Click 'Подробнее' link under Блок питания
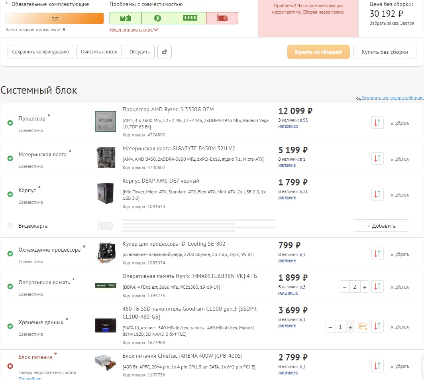Viewport: 424px width, 380px height. pyautogui.click(x=30, y=378)
